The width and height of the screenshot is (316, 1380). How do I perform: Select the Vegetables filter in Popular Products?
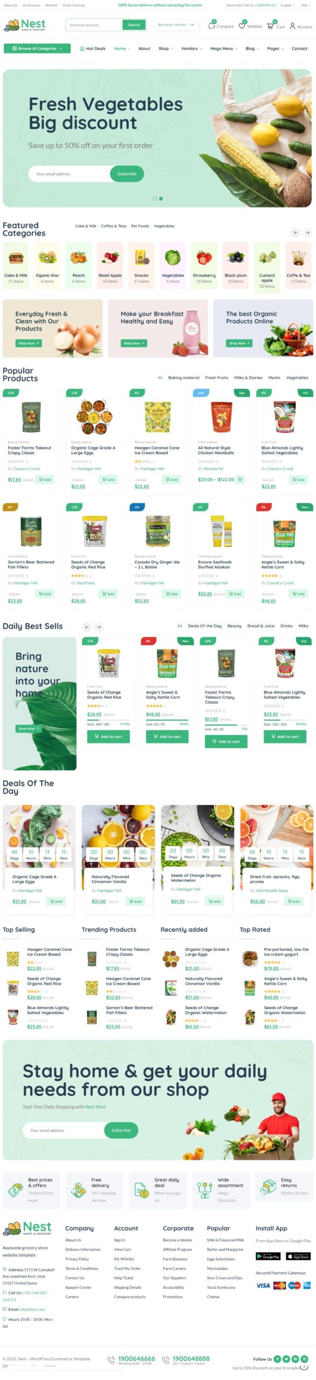click(297, 377)
